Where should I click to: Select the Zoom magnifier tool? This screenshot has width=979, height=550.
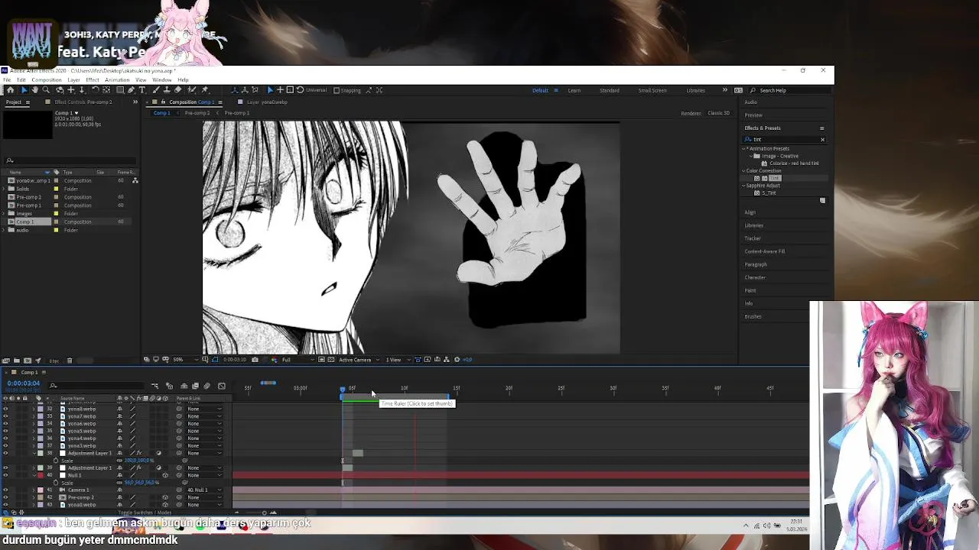[x=46, y=90]
